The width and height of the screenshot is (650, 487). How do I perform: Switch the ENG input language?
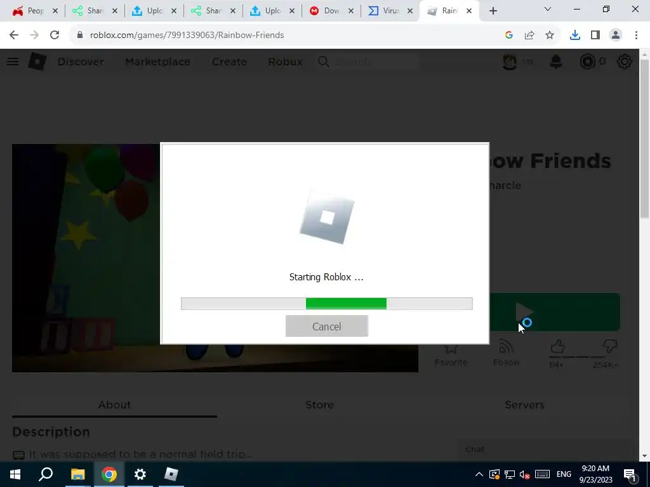tap(564, 474)
